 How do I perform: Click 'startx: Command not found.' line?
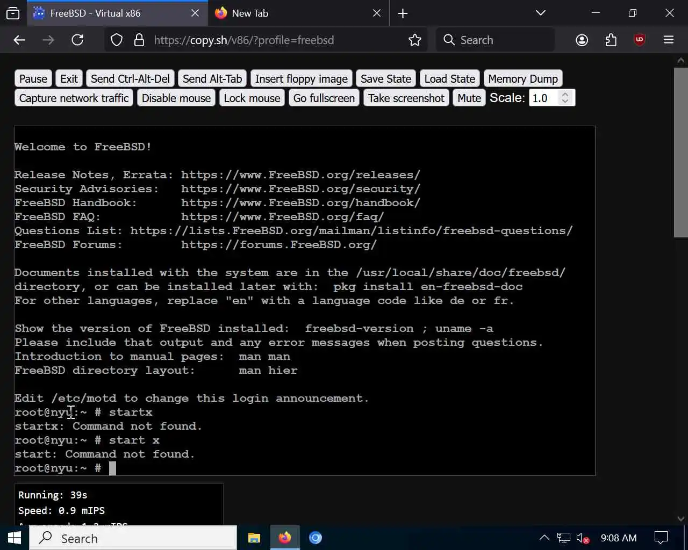point(108,426)
